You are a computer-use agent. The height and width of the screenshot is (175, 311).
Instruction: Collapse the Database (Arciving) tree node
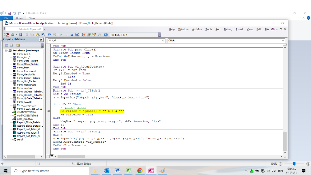6,50
